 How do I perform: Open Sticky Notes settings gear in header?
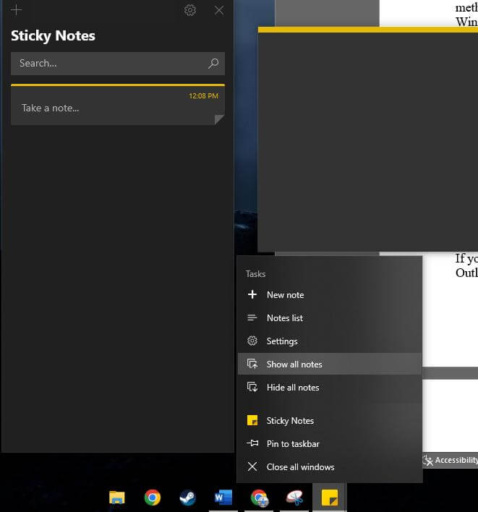(x=190, y=10)
